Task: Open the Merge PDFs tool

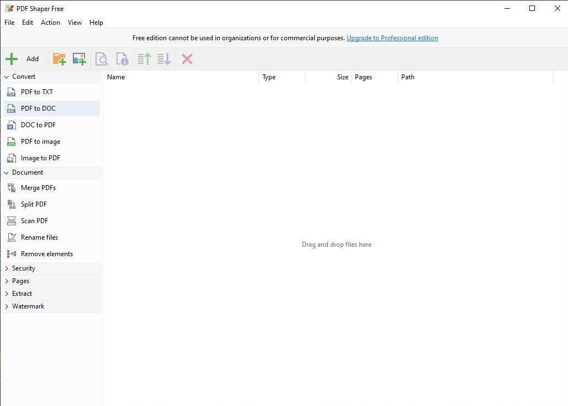Action: coord(51,188)
